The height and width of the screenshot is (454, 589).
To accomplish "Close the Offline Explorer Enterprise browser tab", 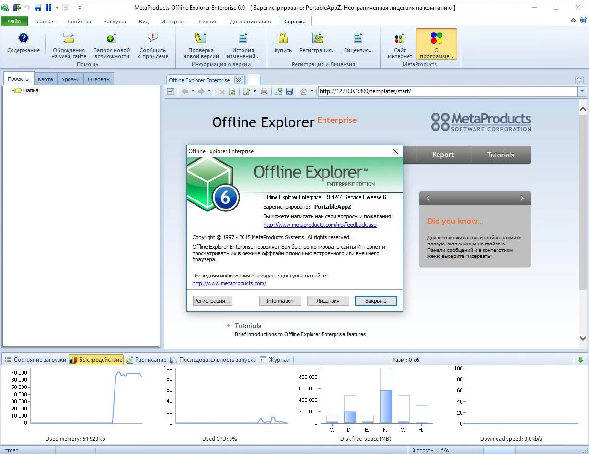I will coord(238,80).
